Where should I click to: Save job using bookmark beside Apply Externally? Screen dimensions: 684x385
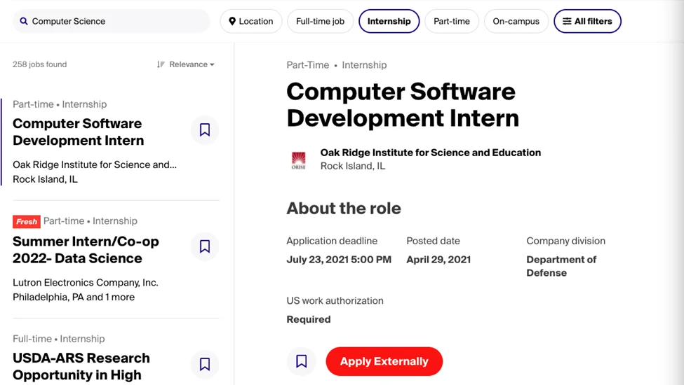(x=302, y=361)
